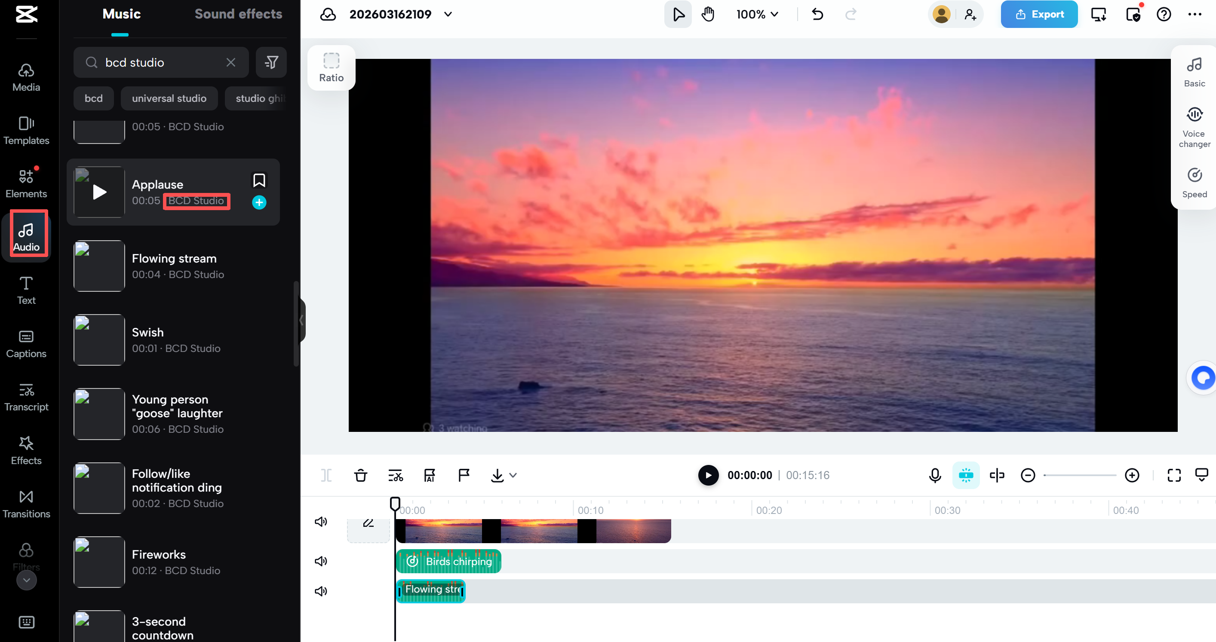The height and width of the screenshot is (642, 1216).
Task: Select the universal studio search suggestion
Action: (169, 98)
